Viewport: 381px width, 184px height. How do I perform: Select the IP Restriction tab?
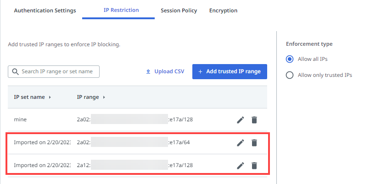[118, 10]
